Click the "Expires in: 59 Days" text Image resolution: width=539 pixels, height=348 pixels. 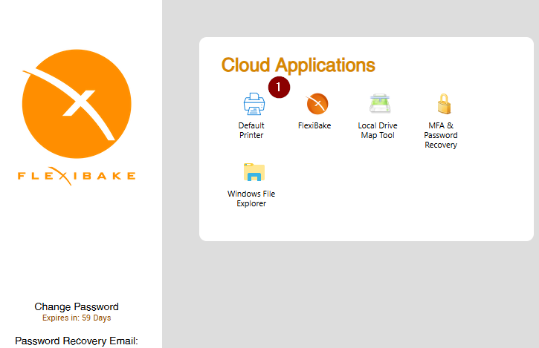point(77,318)
